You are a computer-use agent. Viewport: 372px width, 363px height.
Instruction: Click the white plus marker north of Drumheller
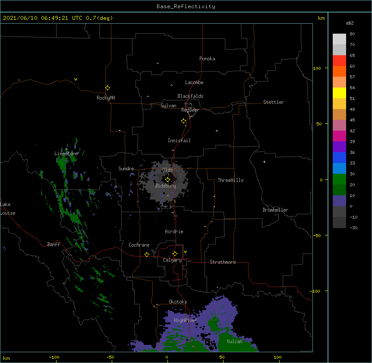(264, 162)
